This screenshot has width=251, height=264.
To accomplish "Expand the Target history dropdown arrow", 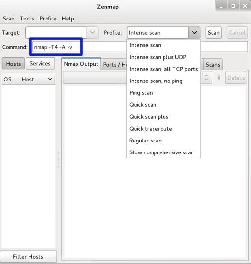I will (x=92, y=32).
